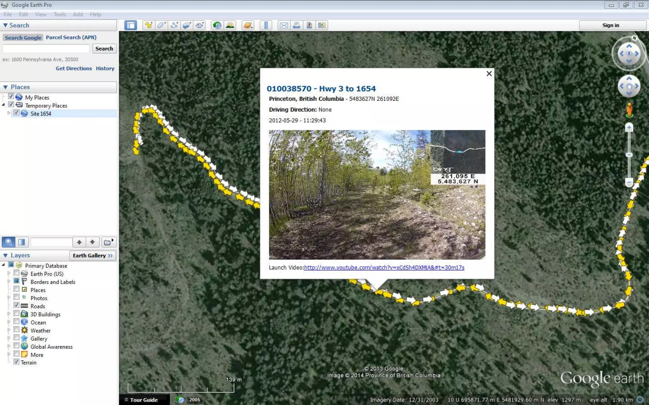Click the Print toolbar icon
The height and width of the screenshot is (405, 649).
(x=296, y=25)
